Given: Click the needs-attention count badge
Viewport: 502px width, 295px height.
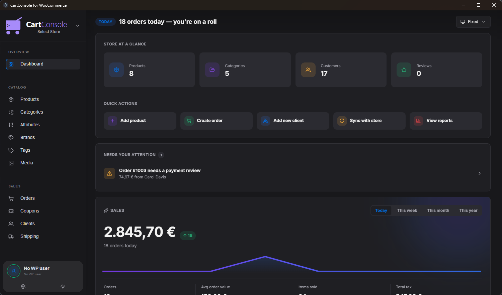Looking at the screenshot, I should tap(161, 155).
